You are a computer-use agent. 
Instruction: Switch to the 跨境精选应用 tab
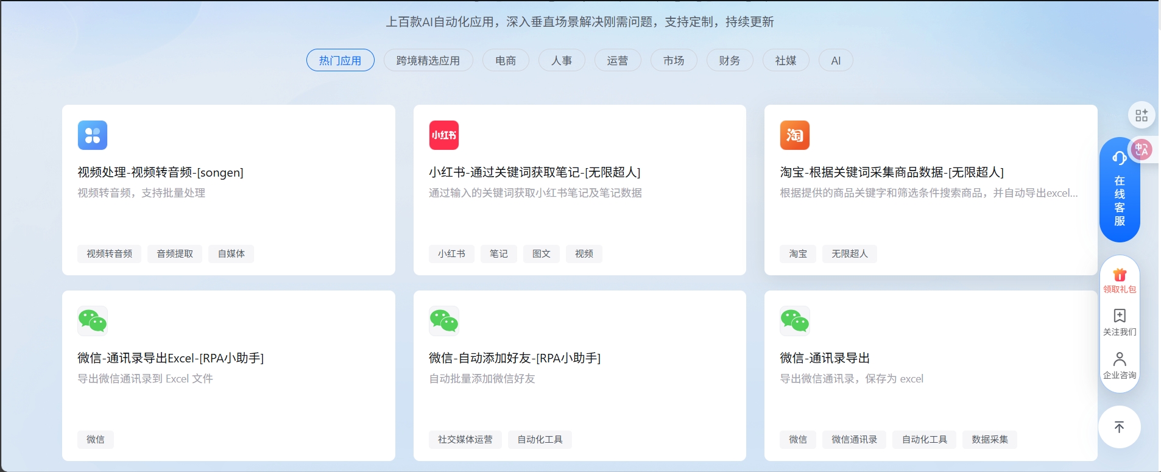(428, 60)
